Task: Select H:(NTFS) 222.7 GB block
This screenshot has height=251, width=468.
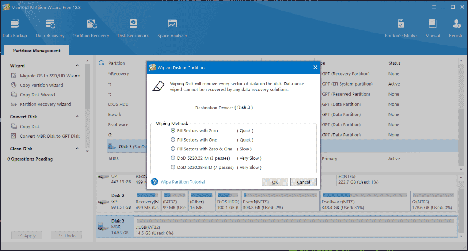Action: coord(397,180)
